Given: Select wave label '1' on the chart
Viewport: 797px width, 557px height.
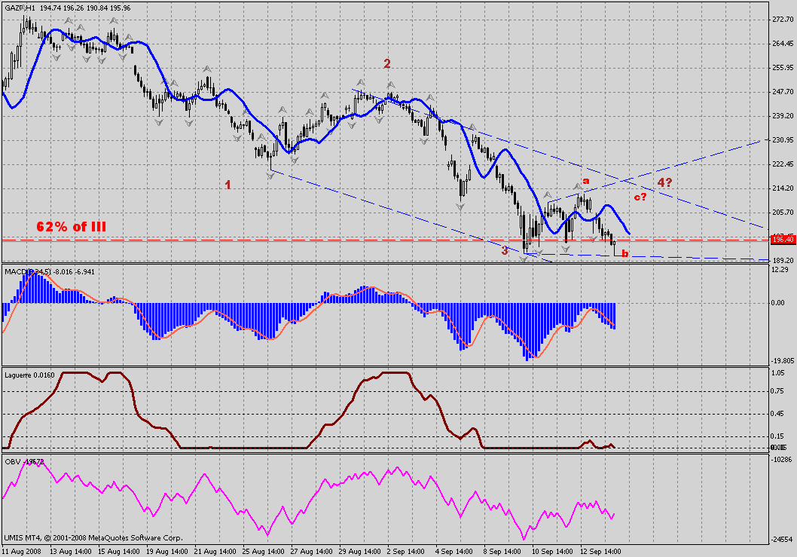Looking at the screenshot, I should [x=227, y=185].
